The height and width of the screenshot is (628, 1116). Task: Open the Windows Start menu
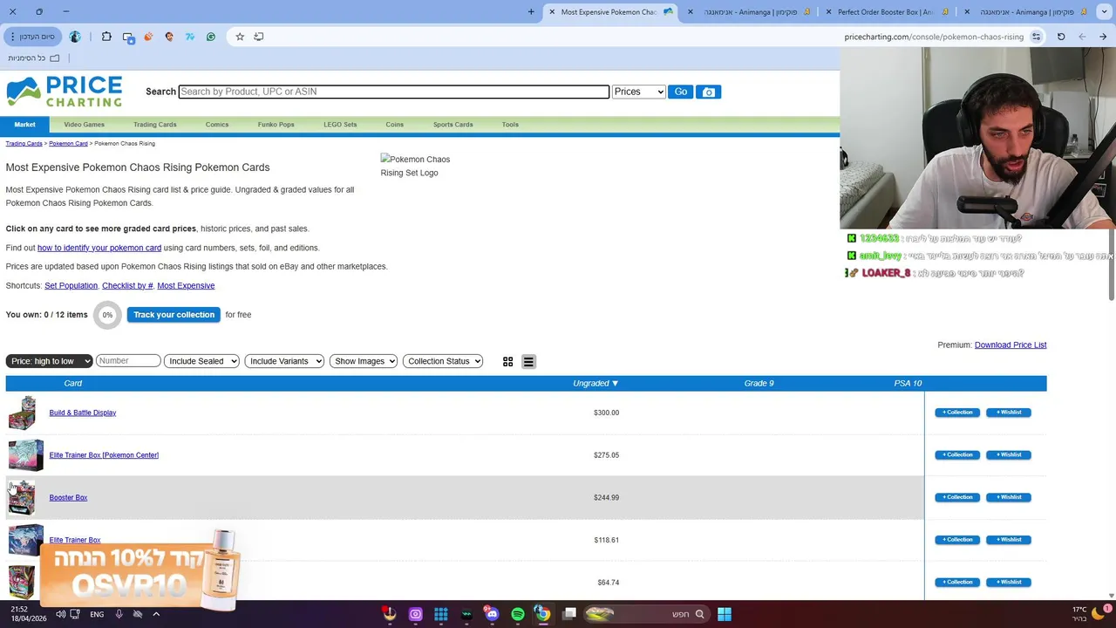[725, 614]
